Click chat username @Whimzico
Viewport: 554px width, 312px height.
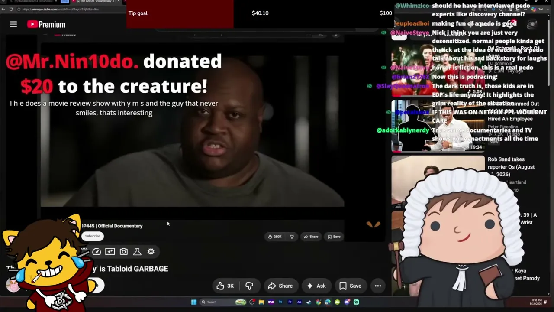coord(412,6)
